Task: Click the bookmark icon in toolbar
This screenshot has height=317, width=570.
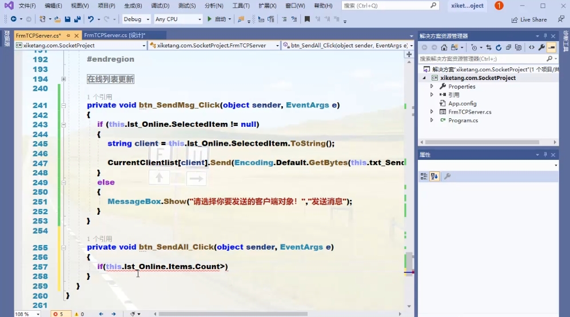Action: 307,19
